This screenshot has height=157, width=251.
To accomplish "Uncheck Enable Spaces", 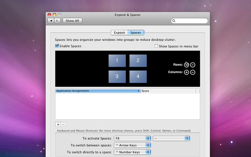I will (57, 46).
